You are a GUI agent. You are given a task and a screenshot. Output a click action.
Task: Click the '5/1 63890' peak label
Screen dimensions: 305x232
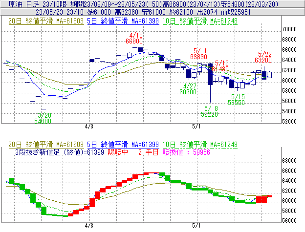pos(199,54)
